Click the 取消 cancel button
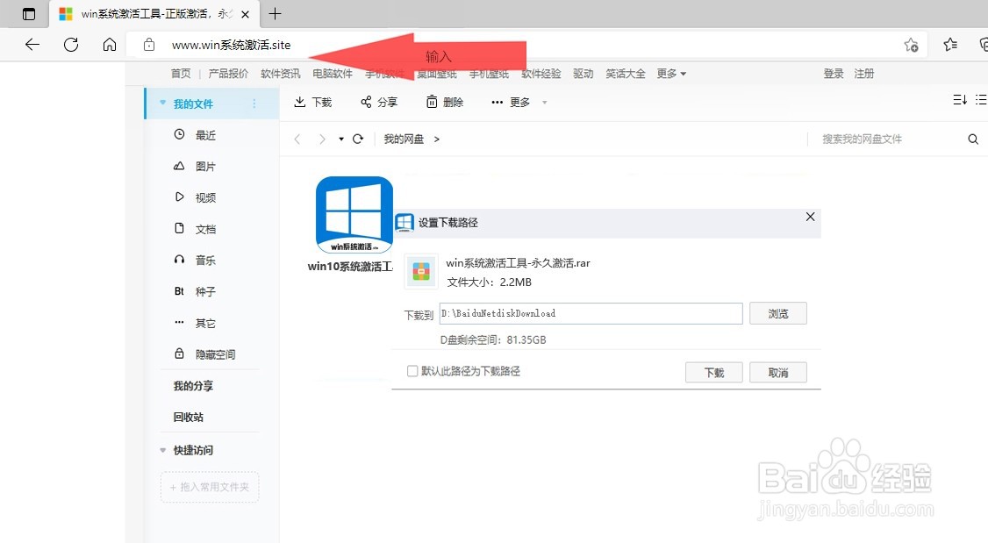The image size is (988, 543). pos(778,372)
